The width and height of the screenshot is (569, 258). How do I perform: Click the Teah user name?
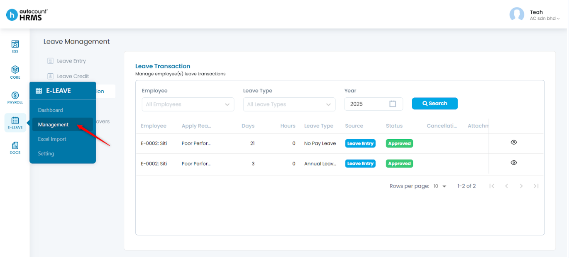point(536,12)
